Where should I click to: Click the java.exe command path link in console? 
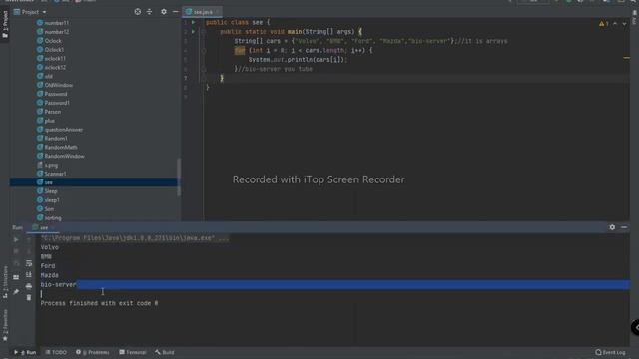pos(134,238)
